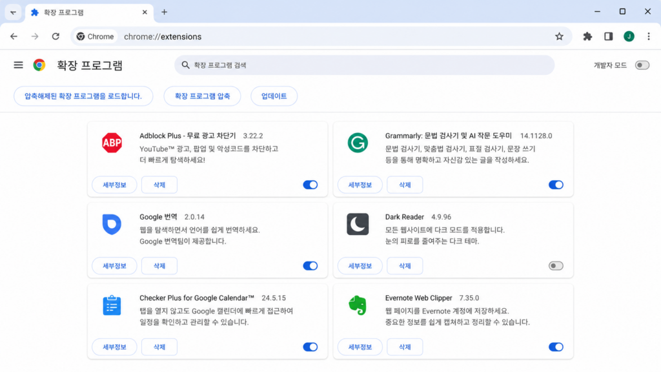The height and width of the screenshot is (372, 661).
Task: Click 확장 프로그램 압축 button
Action: [202, 96]
